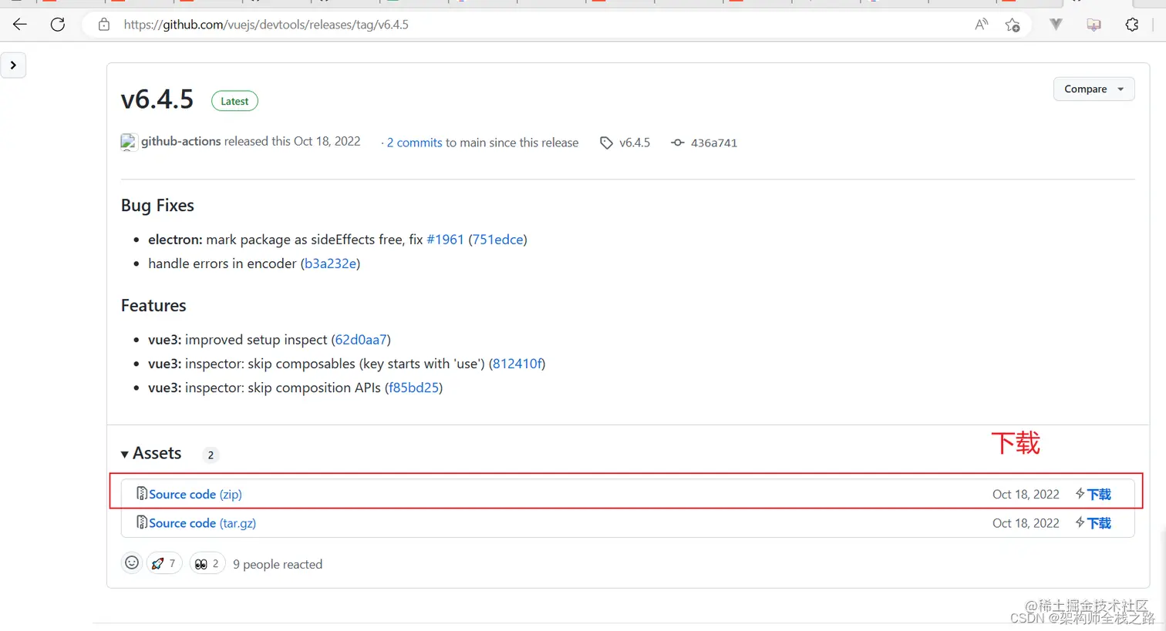The height and width of the screenshot is (631, 1166).
Task: Go back with the browser back arrow
Action: coord(20,25)
